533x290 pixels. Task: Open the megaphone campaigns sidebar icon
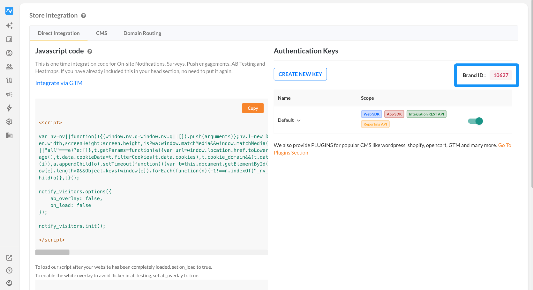pos(9,94)
